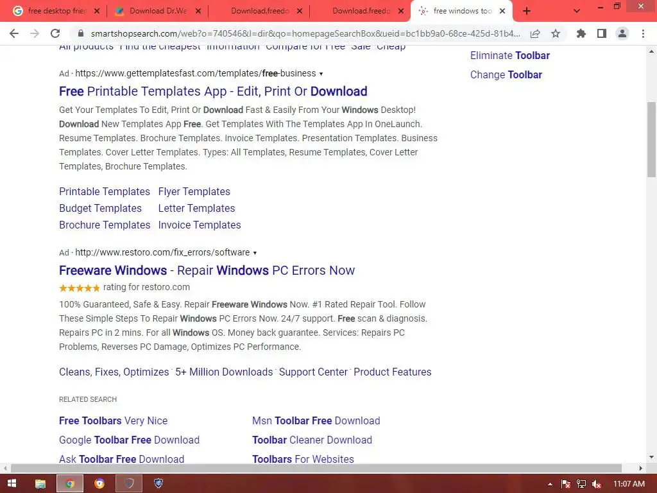Viewport: 657px width, 493px height.
Task: Expand gettemplatesfast ad URL dropdown arrow
Action: tap(321, 74)
